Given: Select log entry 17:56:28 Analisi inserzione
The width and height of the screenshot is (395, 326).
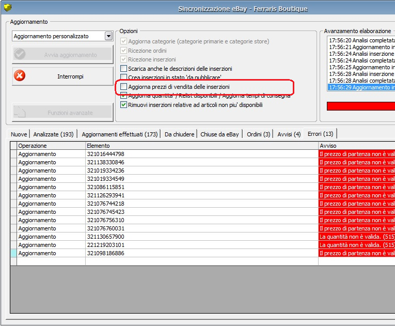Looking at the screenshot, I should pos(361,74).
